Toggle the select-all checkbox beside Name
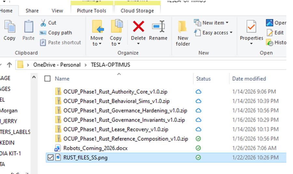Viewport: 293px width, 174px height. pyautogui.click(x=48, y=79)
